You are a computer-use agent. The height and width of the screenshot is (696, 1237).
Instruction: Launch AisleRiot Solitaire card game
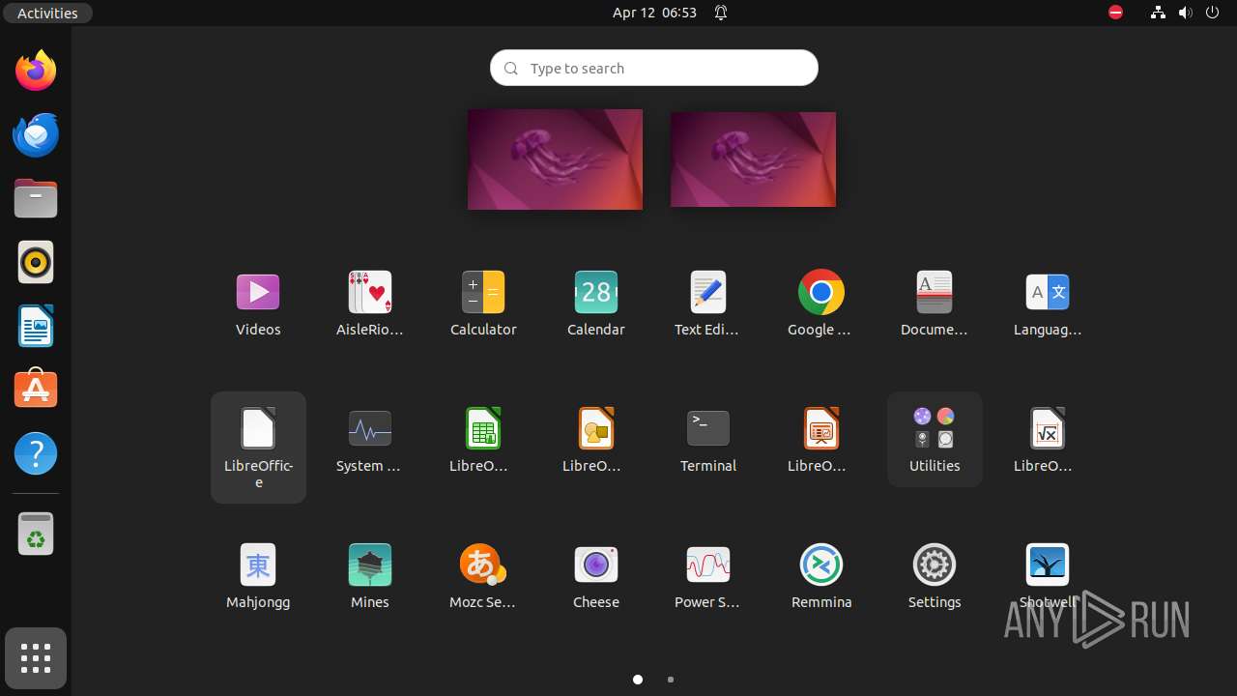(370, 304)
